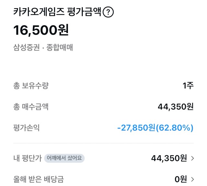Tap the 16,500원 valuation amount
The width and height of the screenshot is (207, 186).
coord(41,30)
